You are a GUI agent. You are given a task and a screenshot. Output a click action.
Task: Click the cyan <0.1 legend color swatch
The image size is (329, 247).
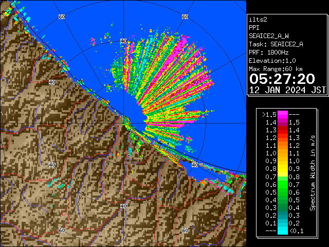(283, 231)
